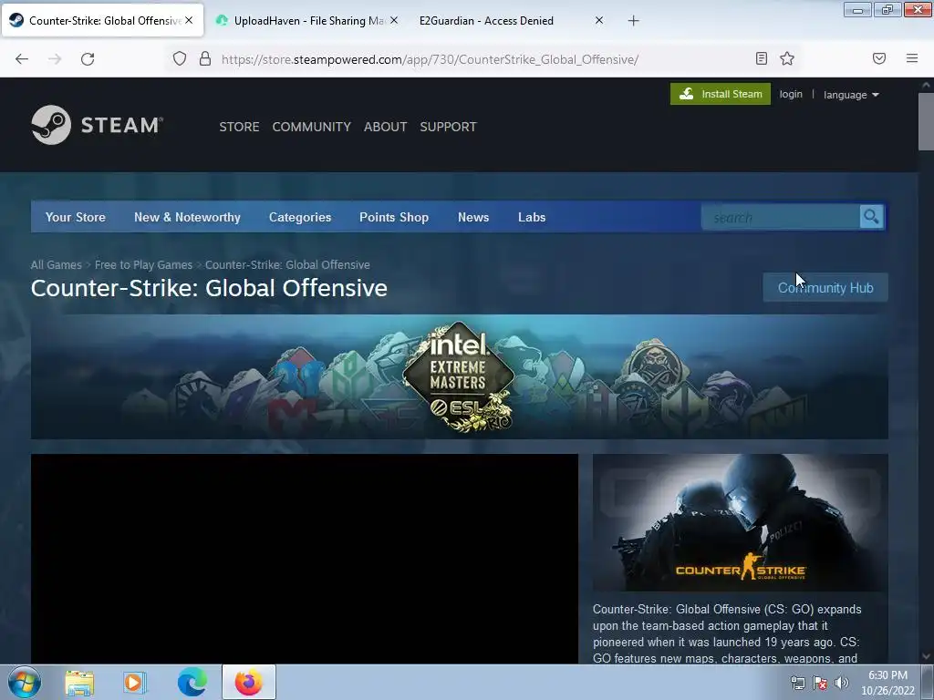The image size is (934, 700).
Task: Click the Firefox taskbar icon
Action: point(249,682)
